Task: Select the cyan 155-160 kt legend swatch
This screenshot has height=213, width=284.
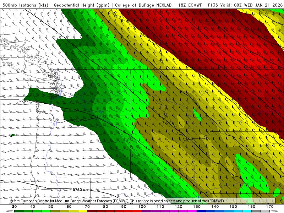Action: (x=247, y=211)
